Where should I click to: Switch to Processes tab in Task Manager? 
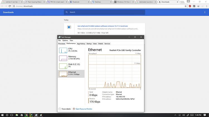point(62,44)
